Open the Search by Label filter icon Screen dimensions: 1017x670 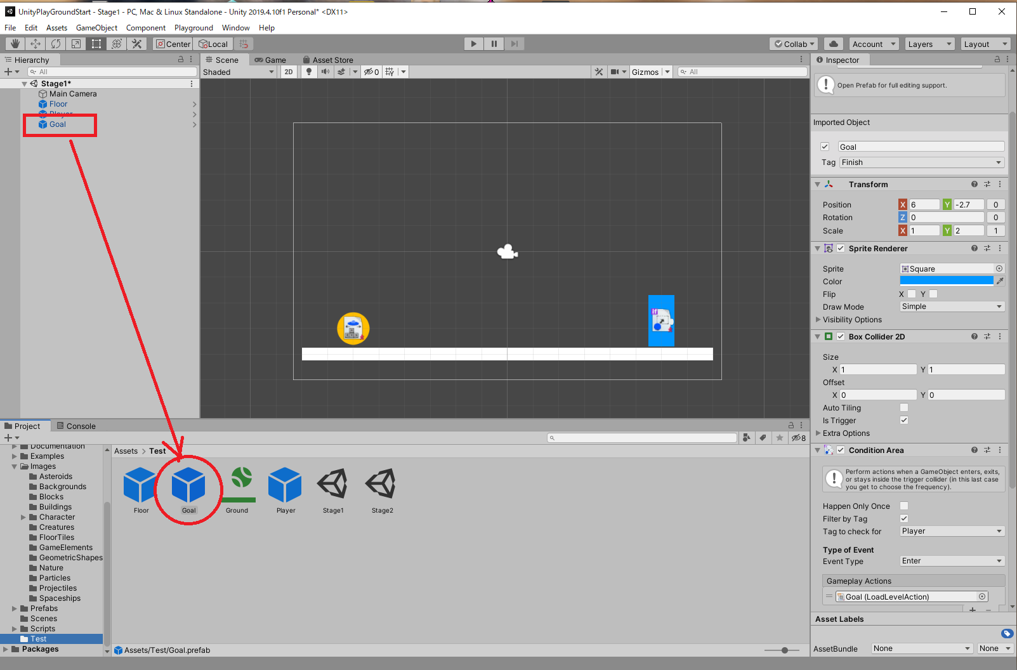click(763, 438)
